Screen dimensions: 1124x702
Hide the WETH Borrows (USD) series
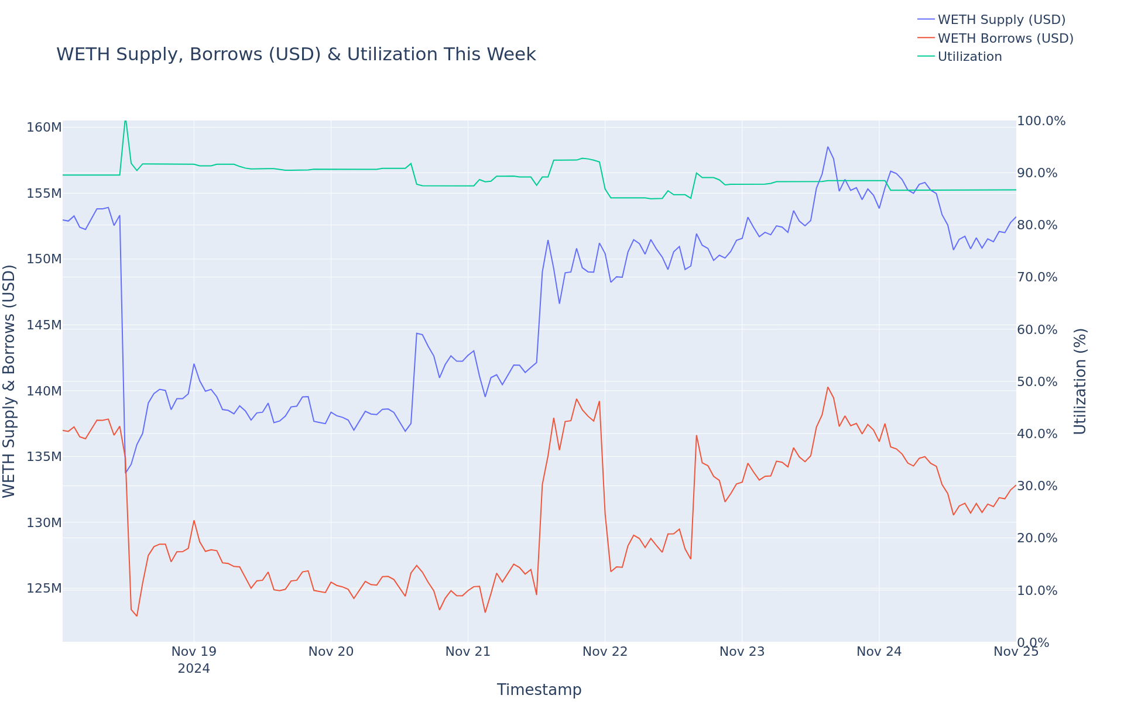[1005, 39]
